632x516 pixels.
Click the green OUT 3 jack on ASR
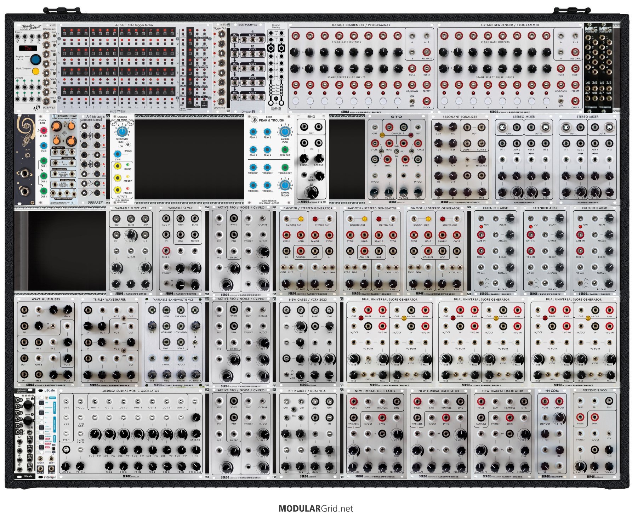[44, 191]
